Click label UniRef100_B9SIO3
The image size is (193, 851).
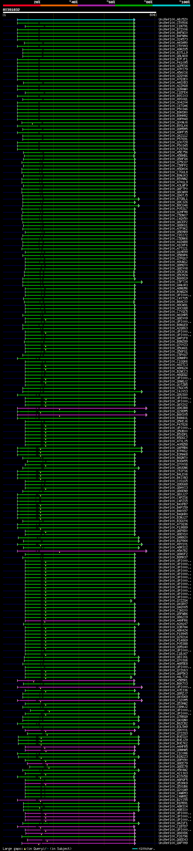pyautogui.click(x=173, y=96)
